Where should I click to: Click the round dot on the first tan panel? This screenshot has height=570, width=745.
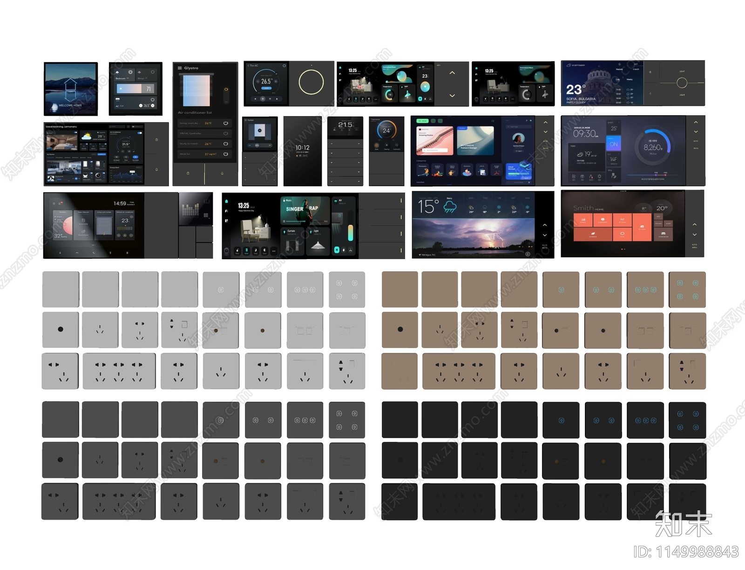coord(400,330)
